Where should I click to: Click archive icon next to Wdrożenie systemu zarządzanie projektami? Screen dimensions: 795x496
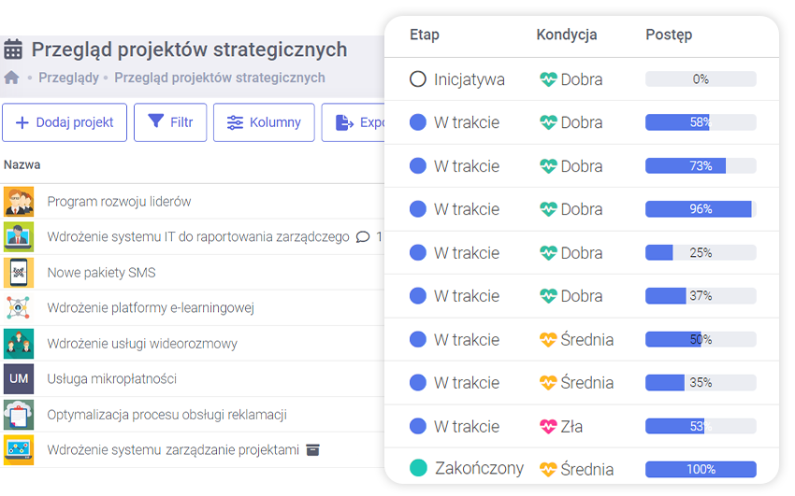pyautogui.click(x=313, y=450)
